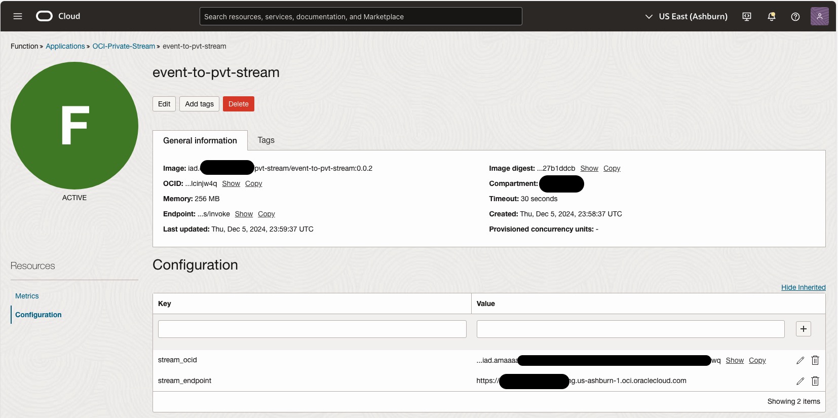The width and height of the screenshot is (838, 418).
Task: Show the full Image digest
Action: [589, 168]
